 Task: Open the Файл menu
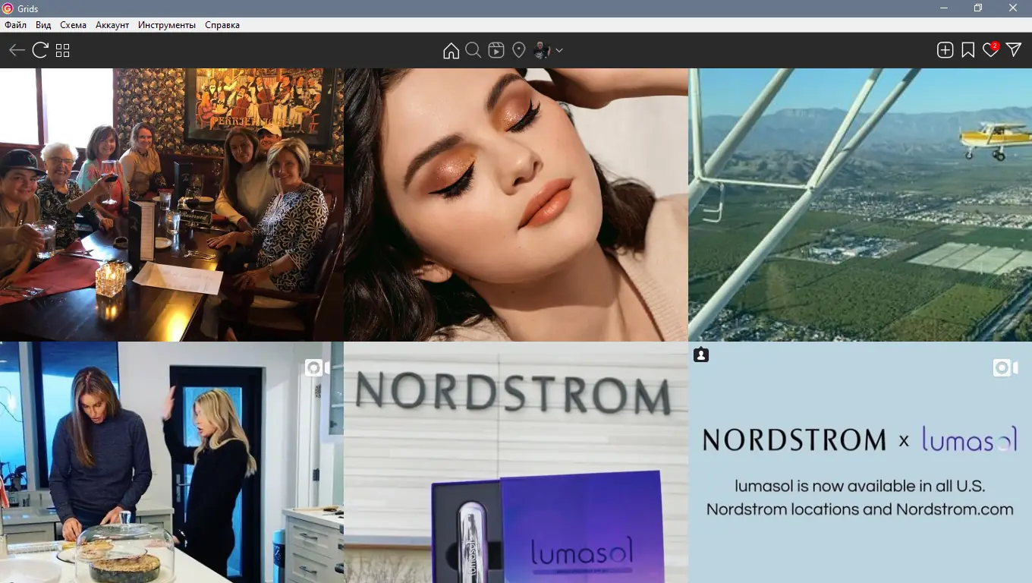coord(14,24)
